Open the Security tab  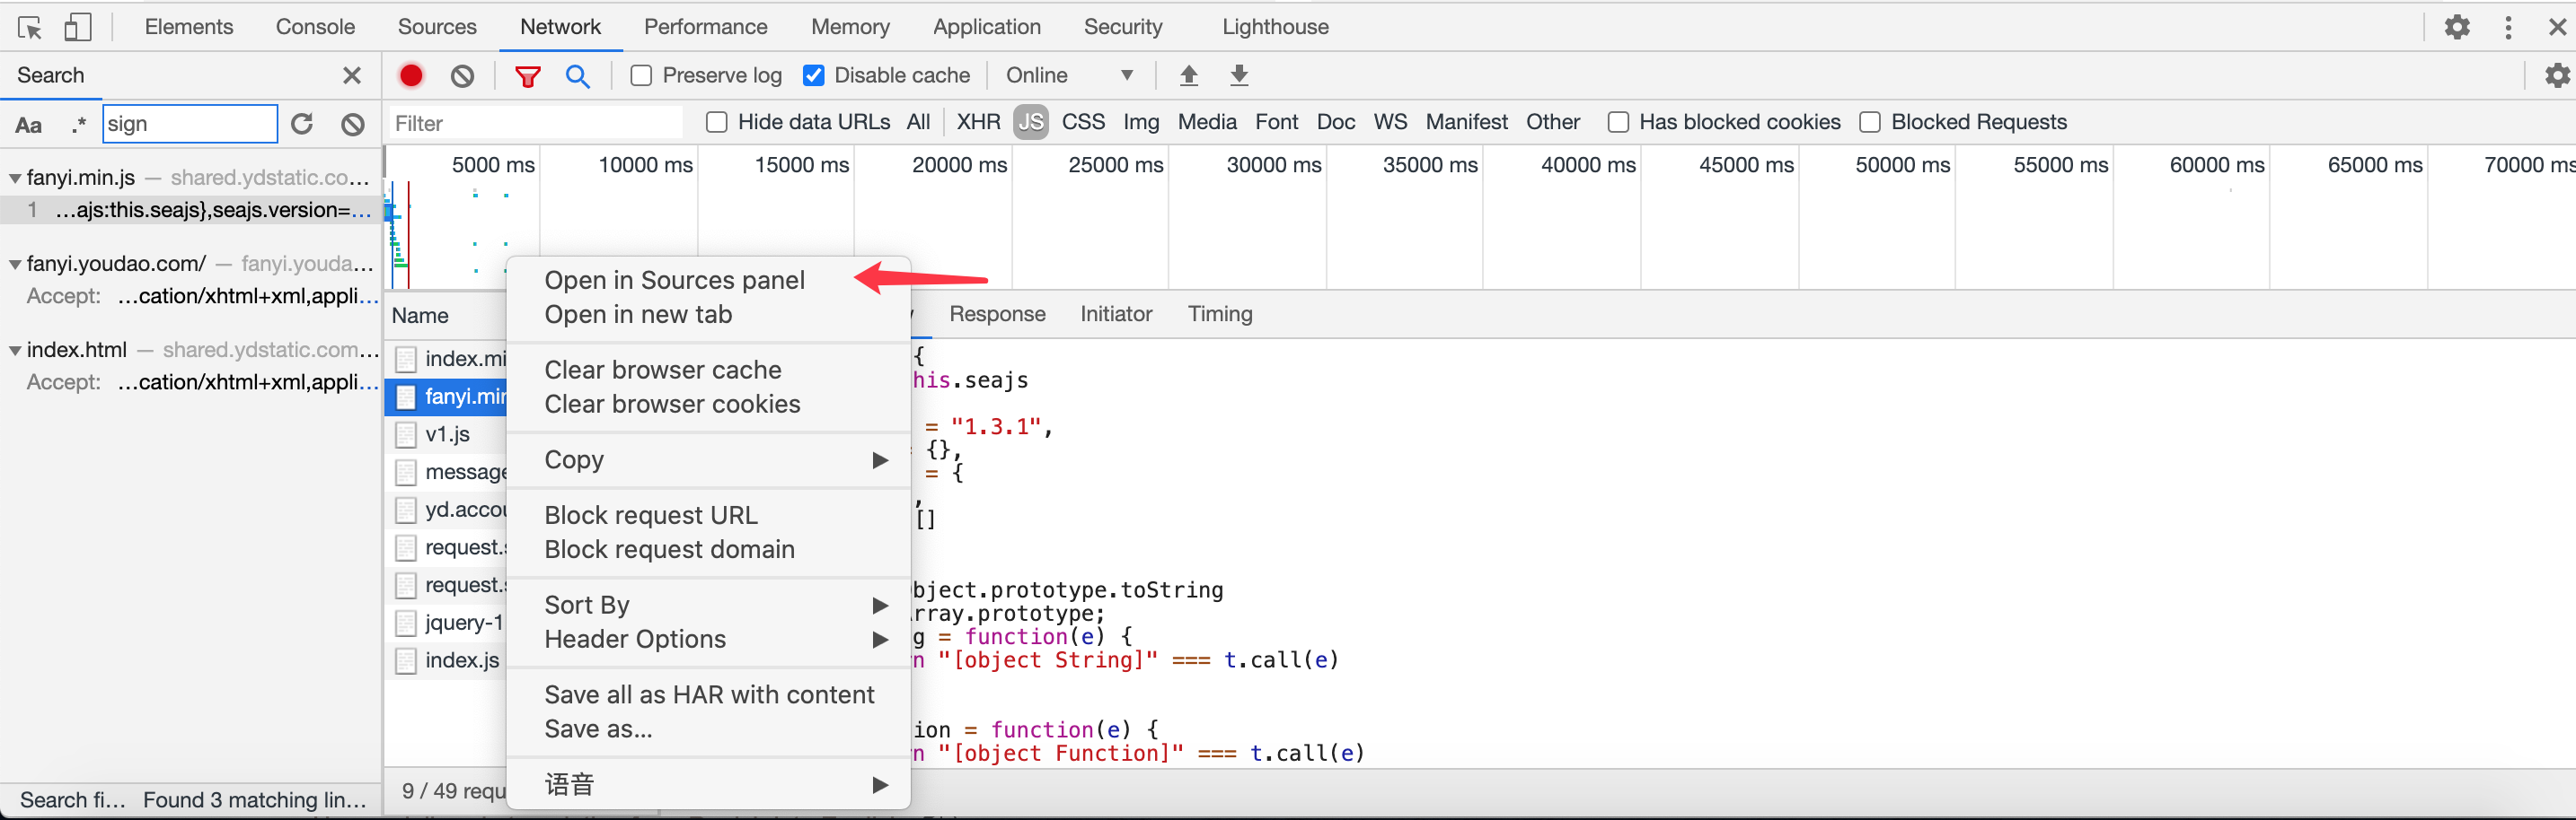point(1123,27)
